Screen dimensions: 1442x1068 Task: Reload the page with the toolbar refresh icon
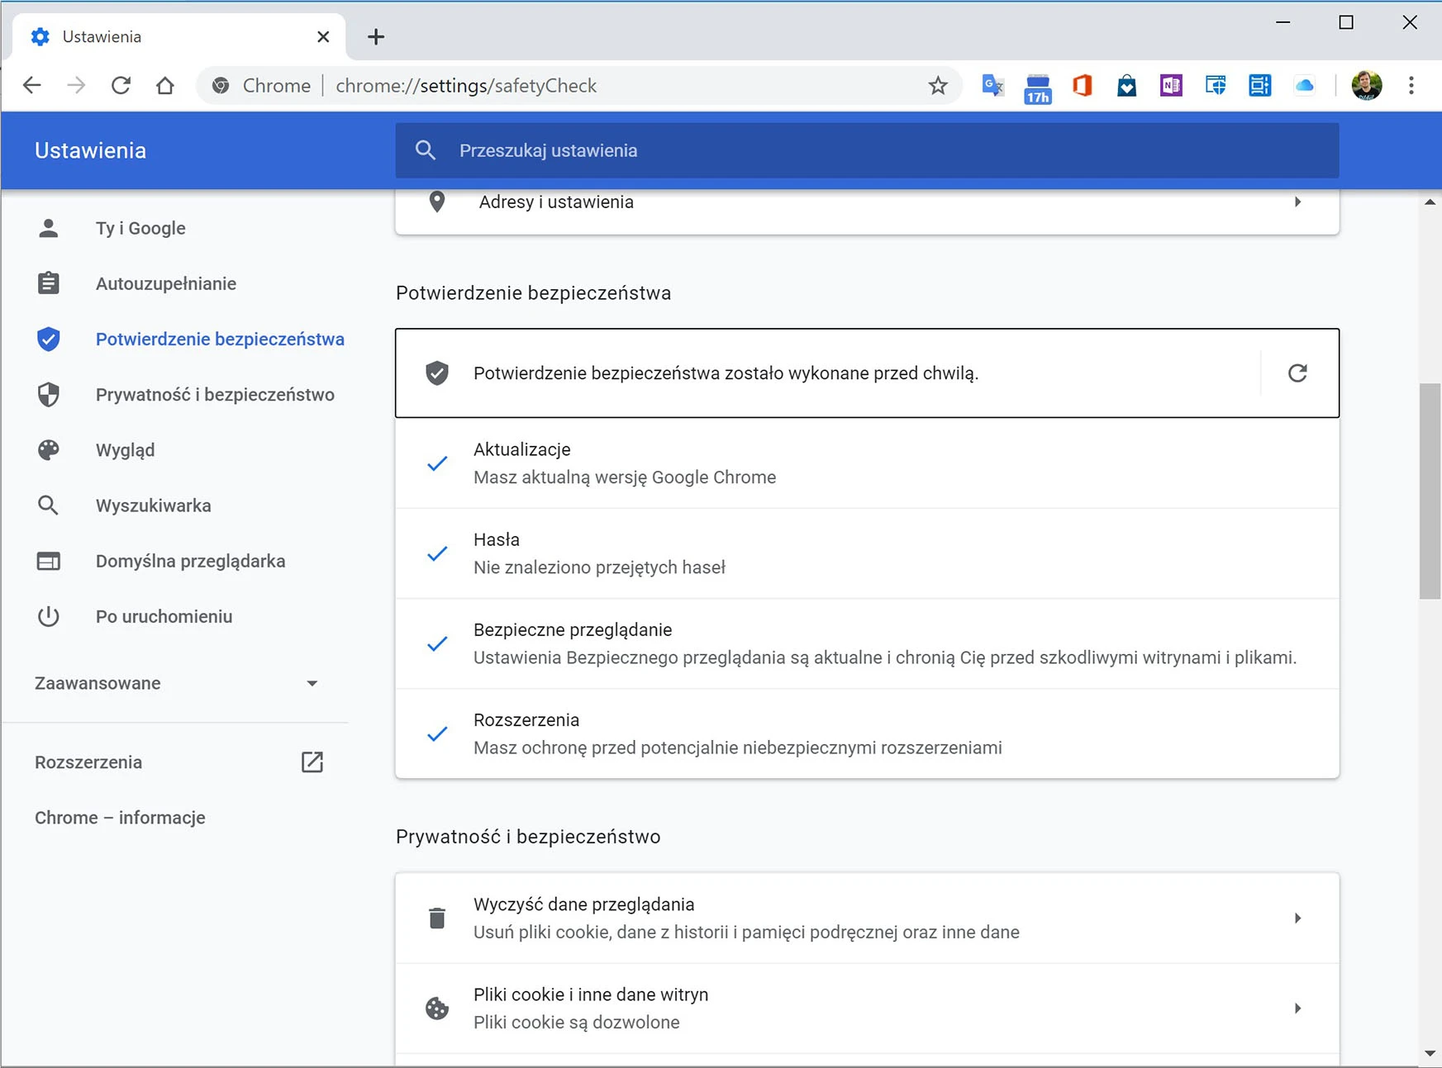(x=121, y=85)
